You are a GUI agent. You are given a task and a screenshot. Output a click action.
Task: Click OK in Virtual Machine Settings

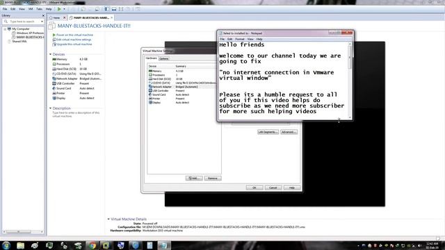pos(254,187)
